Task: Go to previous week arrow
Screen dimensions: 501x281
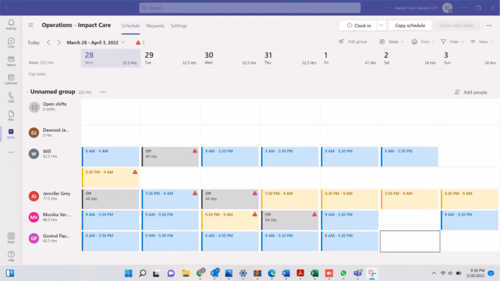Action: (48, 42)
